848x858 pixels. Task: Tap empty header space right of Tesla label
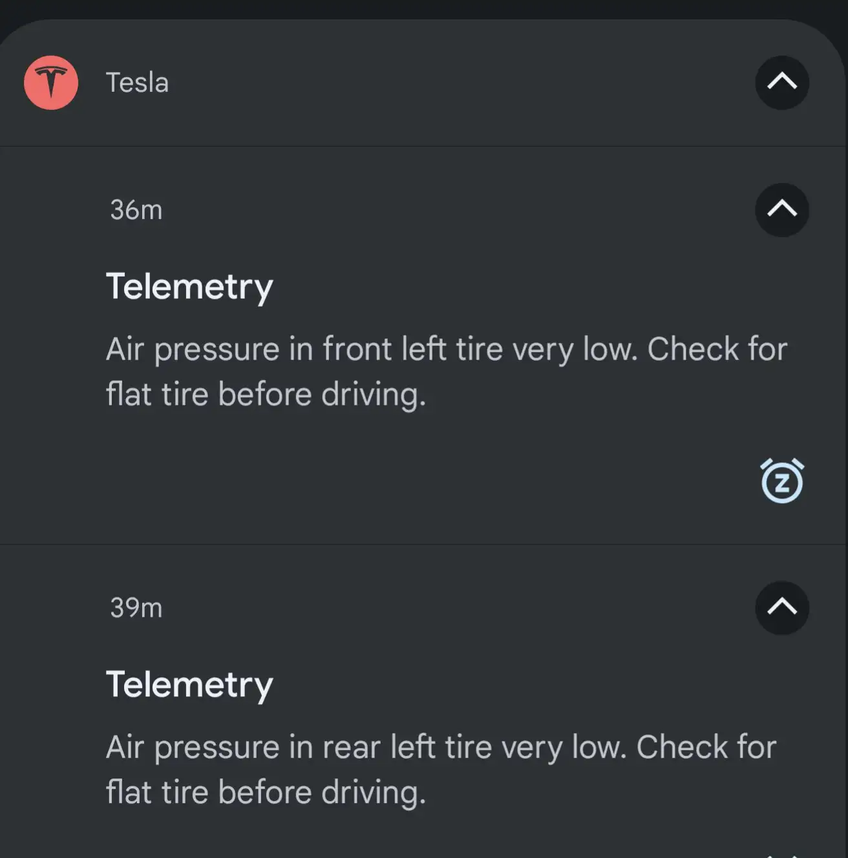tap(452, 83)
